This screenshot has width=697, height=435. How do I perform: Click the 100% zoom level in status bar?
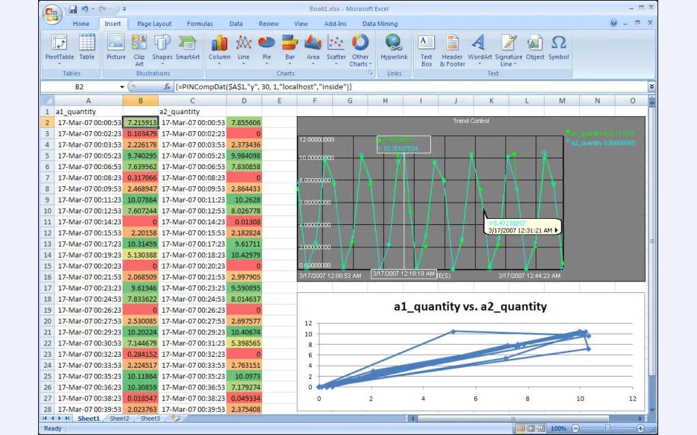pos(558,428)
